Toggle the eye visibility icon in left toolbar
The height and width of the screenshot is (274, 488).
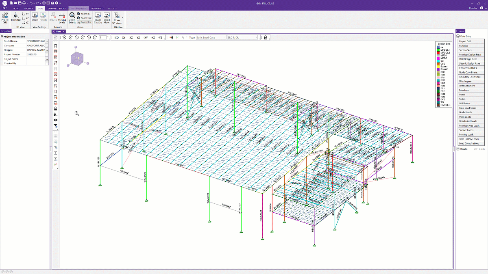[55, 120]
